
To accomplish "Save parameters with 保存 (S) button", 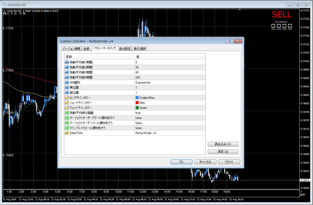I will click(223, 152).
